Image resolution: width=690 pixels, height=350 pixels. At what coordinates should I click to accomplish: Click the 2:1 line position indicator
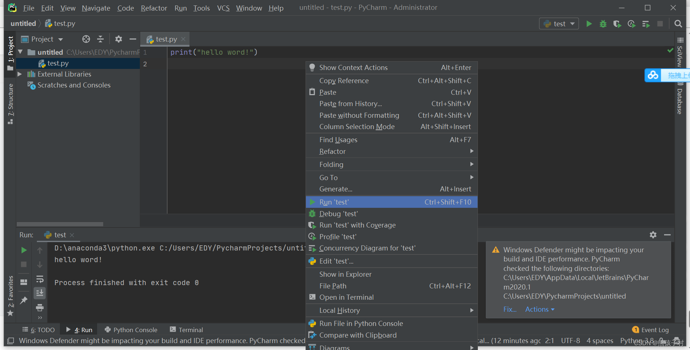549,341
